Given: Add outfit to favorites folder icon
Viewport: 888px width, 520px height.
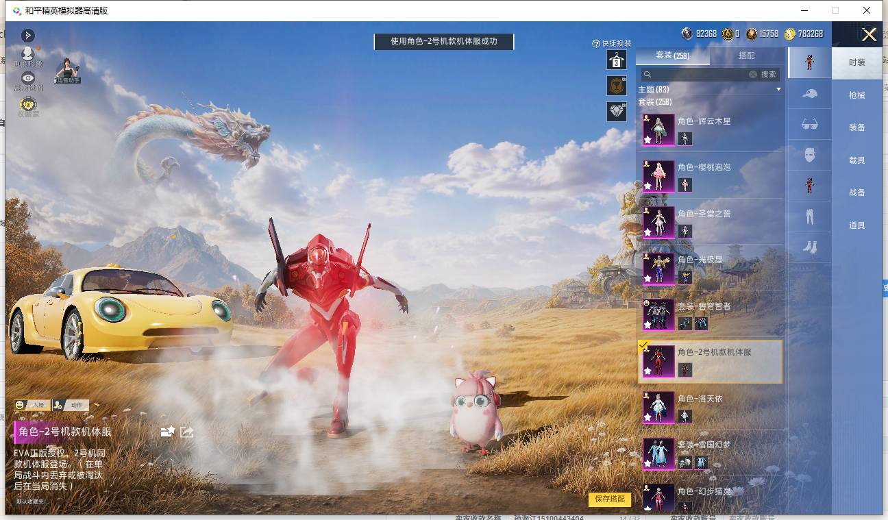Looking at the screenshot, I should 168,432.
